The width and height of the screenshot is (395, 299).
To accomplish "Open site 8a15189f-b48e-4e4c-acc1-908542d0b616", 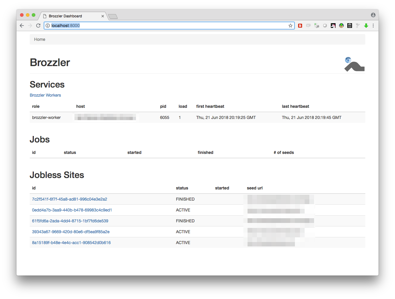I will pos(71,243).
